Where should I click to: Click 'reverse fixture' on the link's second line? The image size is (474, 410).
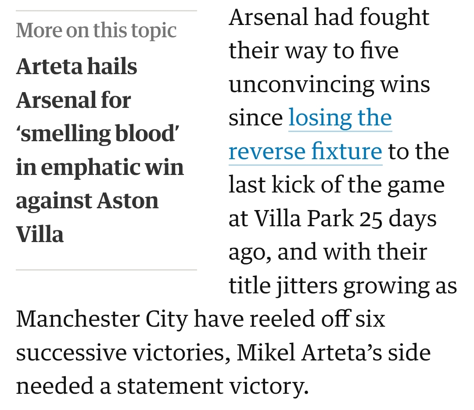point(305,151)
